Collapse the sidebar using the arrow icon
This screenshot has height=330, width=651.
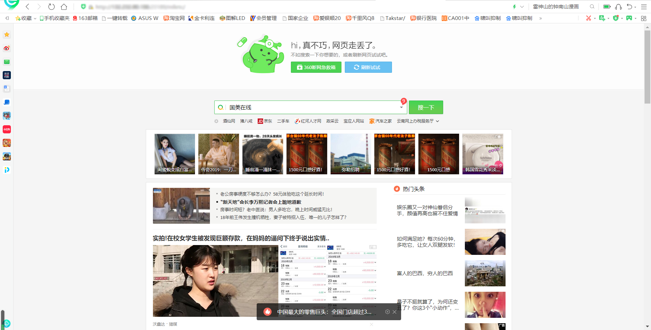pos(7,18)
